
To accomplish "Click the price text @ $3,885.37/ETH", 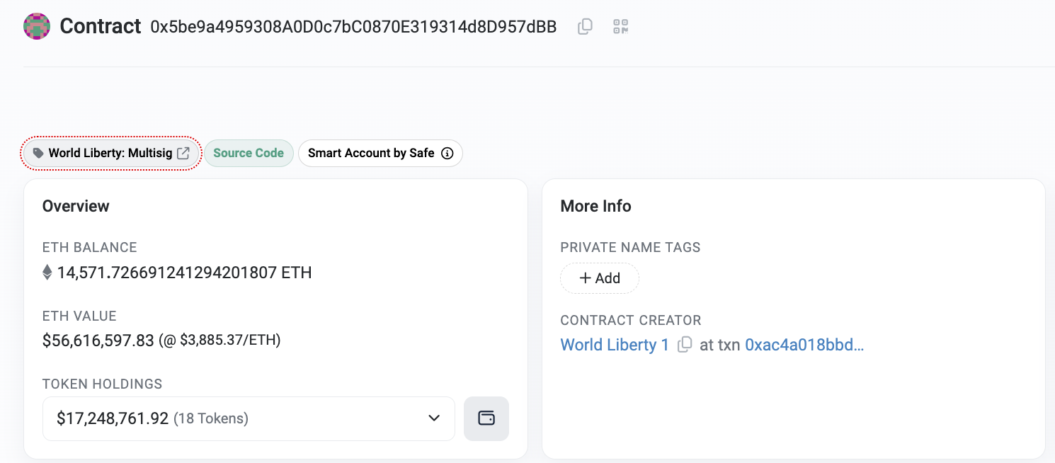I will 219,341.
